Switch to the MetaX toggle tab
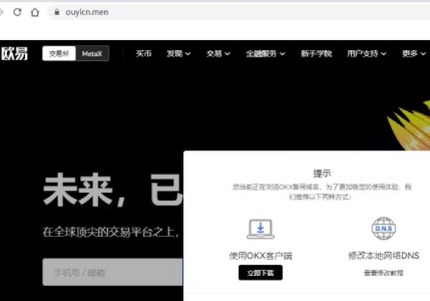Image resolution: width=430 pixels, height=301 pixels. [x=92, y=54]
